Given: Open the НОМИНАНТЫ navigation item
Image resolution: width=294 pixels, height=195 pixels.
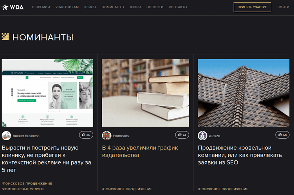Looking at the screenshot, I should [113, 7].
